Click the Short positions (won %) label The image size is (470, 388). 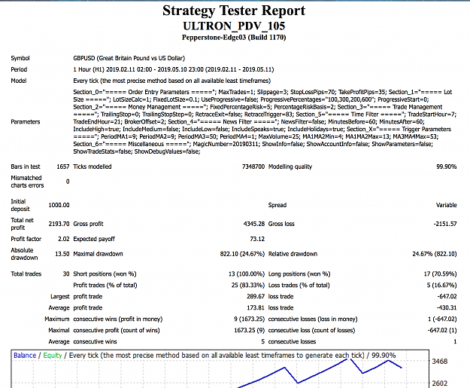[105, 274]
